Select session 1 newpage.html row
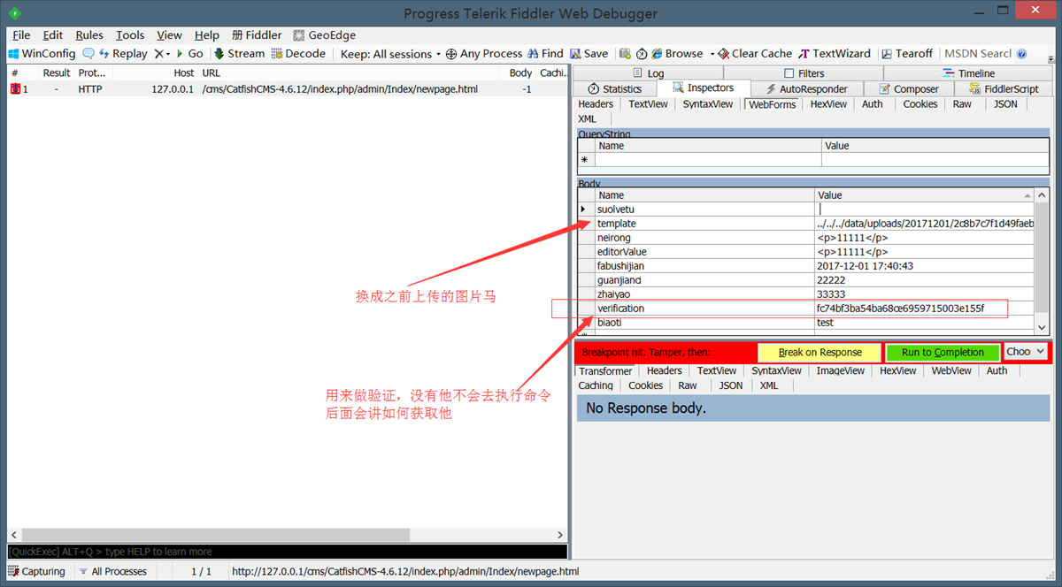This screenshot has width=1062, height=587. coord(287,89)
